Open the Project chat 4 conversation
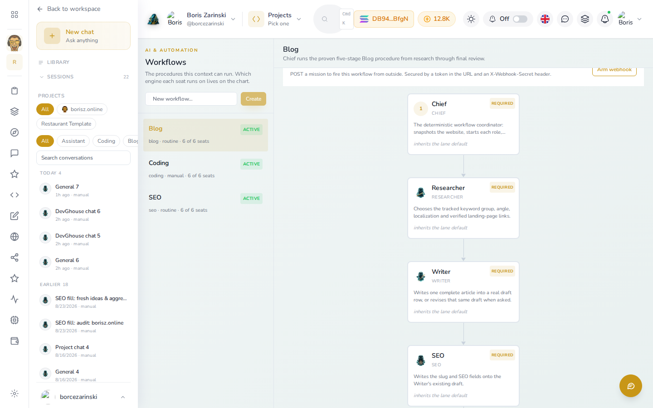The width and height of the screenshot is (653, 408). (x=83, y=351)
